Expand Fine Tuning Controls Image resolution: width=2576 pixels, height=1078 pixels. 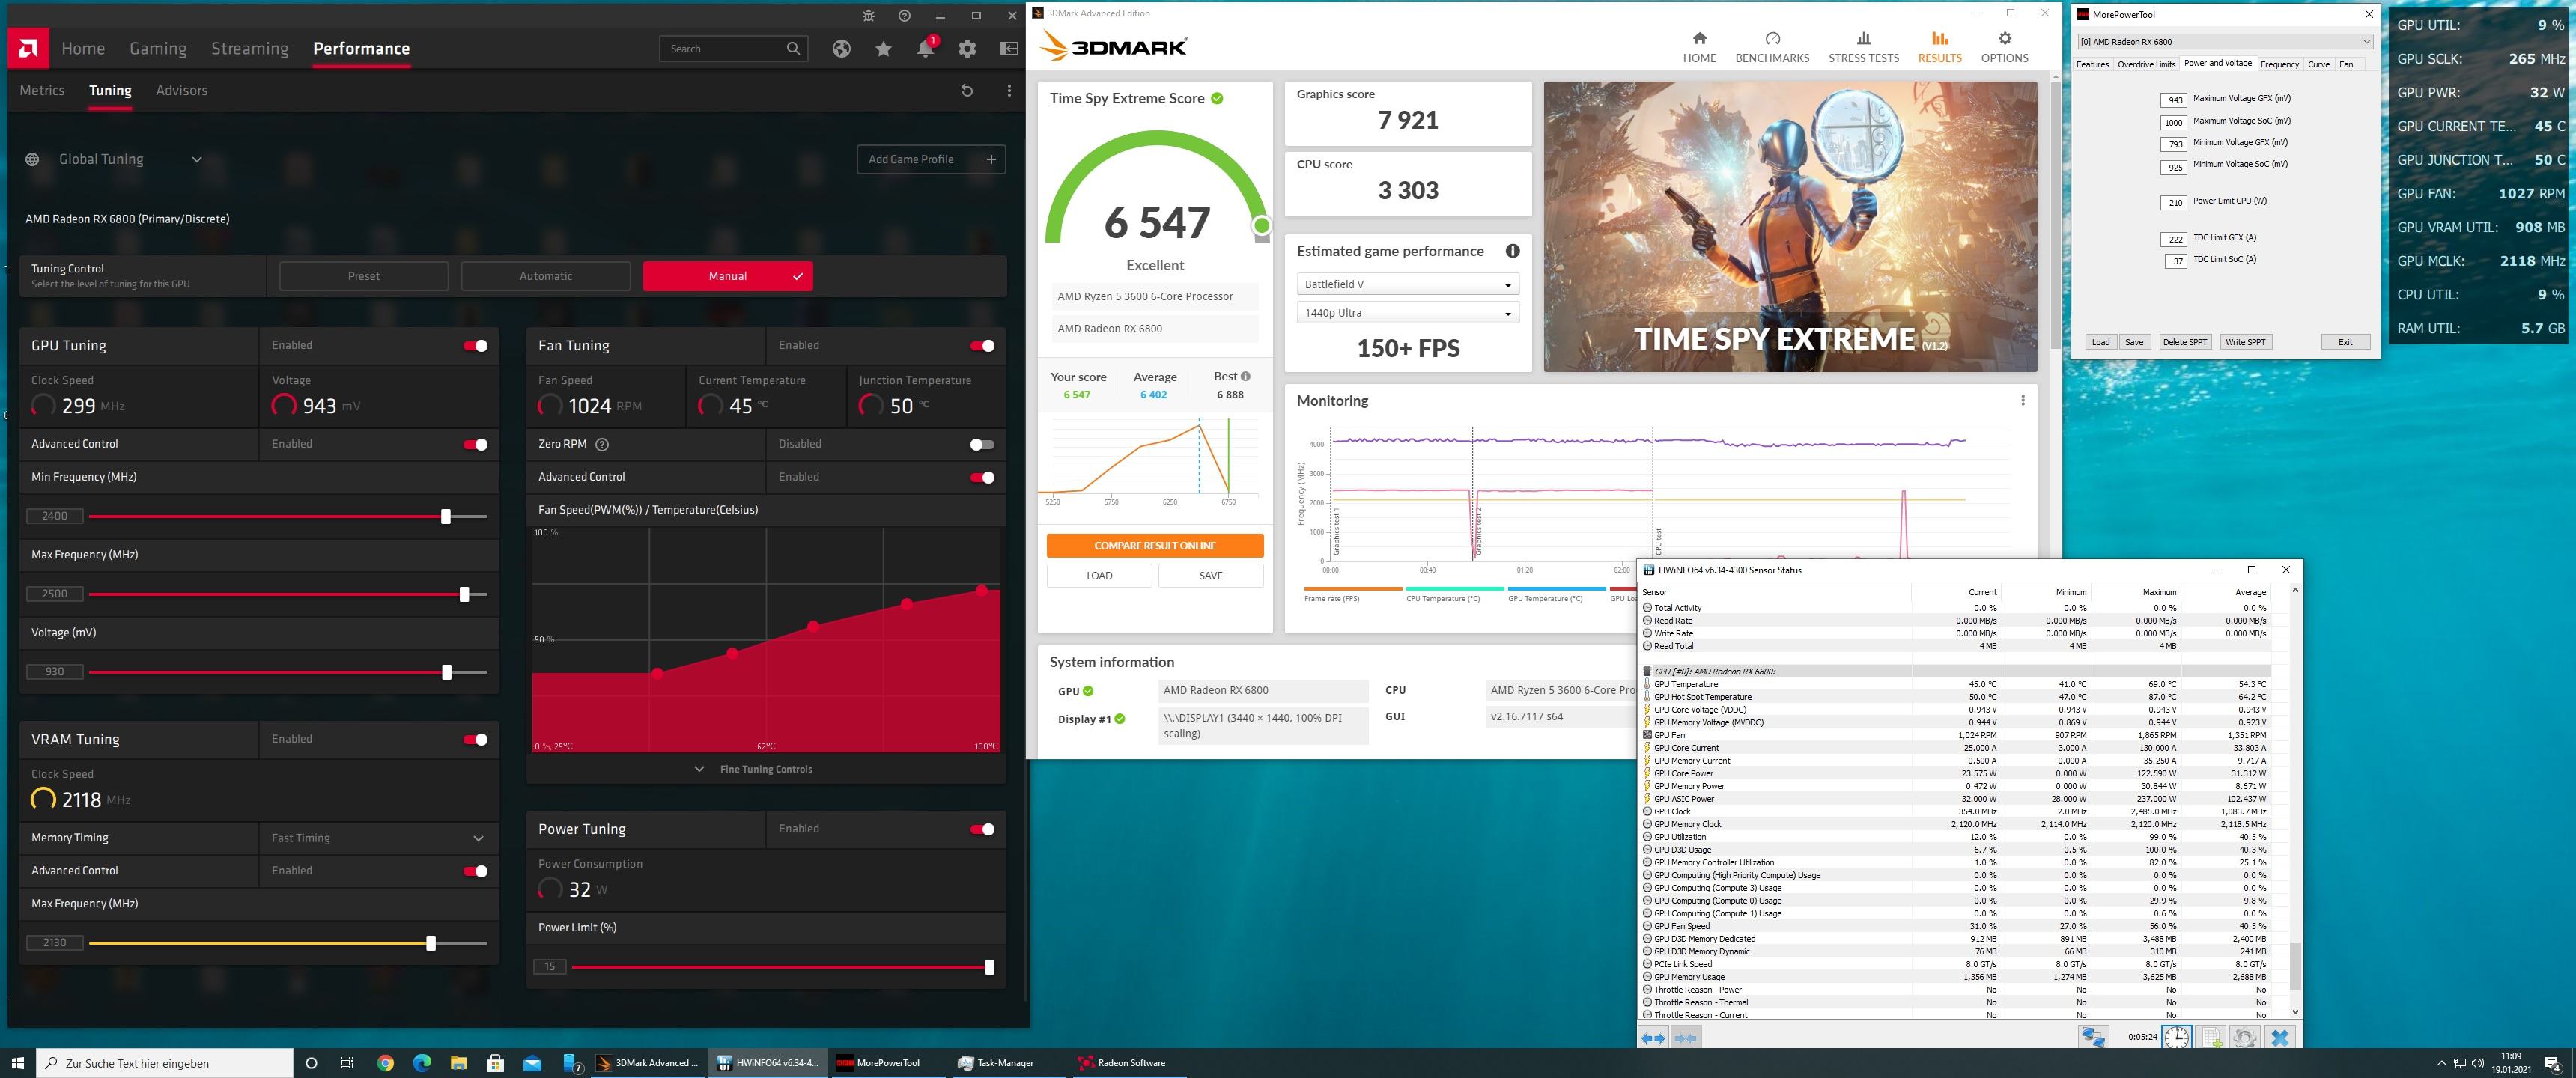tap(754, 769)
